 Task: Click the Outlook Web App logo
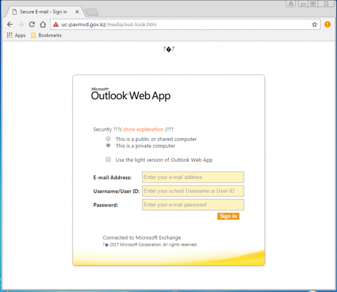point(131,95)
